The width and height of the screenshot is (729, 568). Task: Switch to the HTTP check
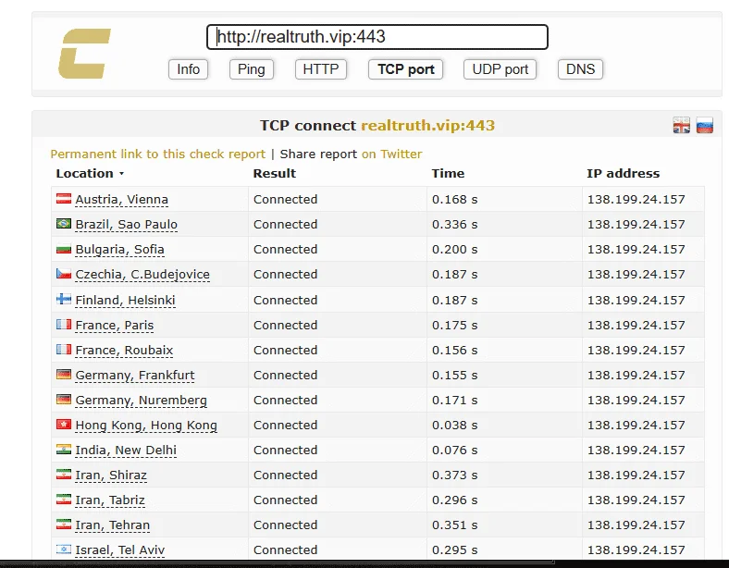click(321, 69)
